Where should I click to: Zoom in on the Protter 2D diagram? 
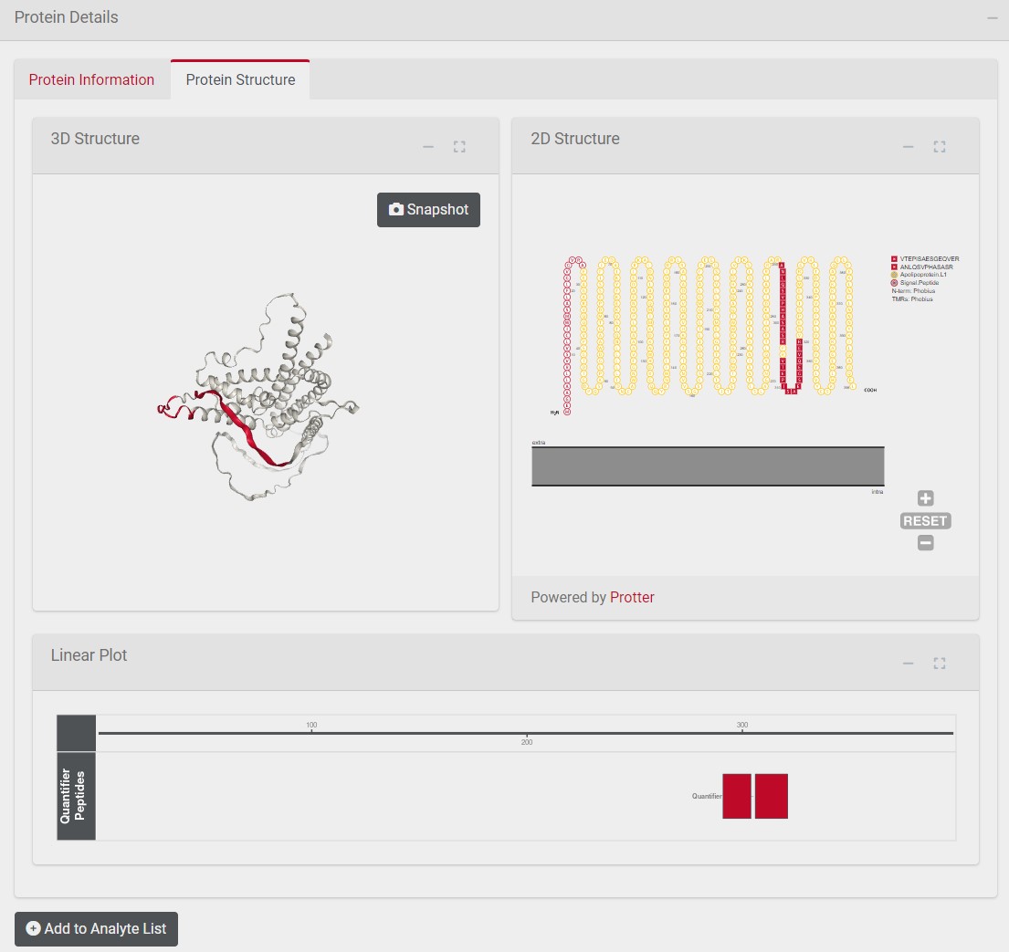click(925, 498)
